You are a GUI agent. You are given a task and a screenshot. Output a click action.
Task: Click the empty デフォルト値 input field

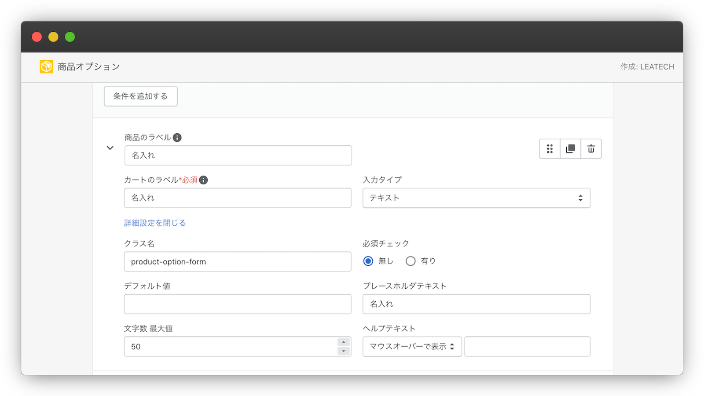tap(238, 304)
